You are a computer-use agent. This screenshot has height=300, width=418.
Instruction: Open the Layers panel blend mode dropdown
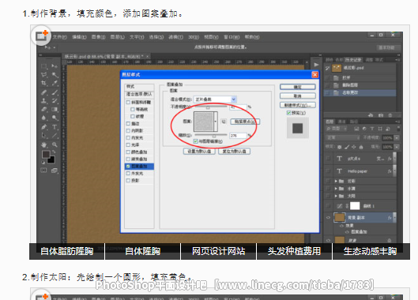[x=343, y=137]
